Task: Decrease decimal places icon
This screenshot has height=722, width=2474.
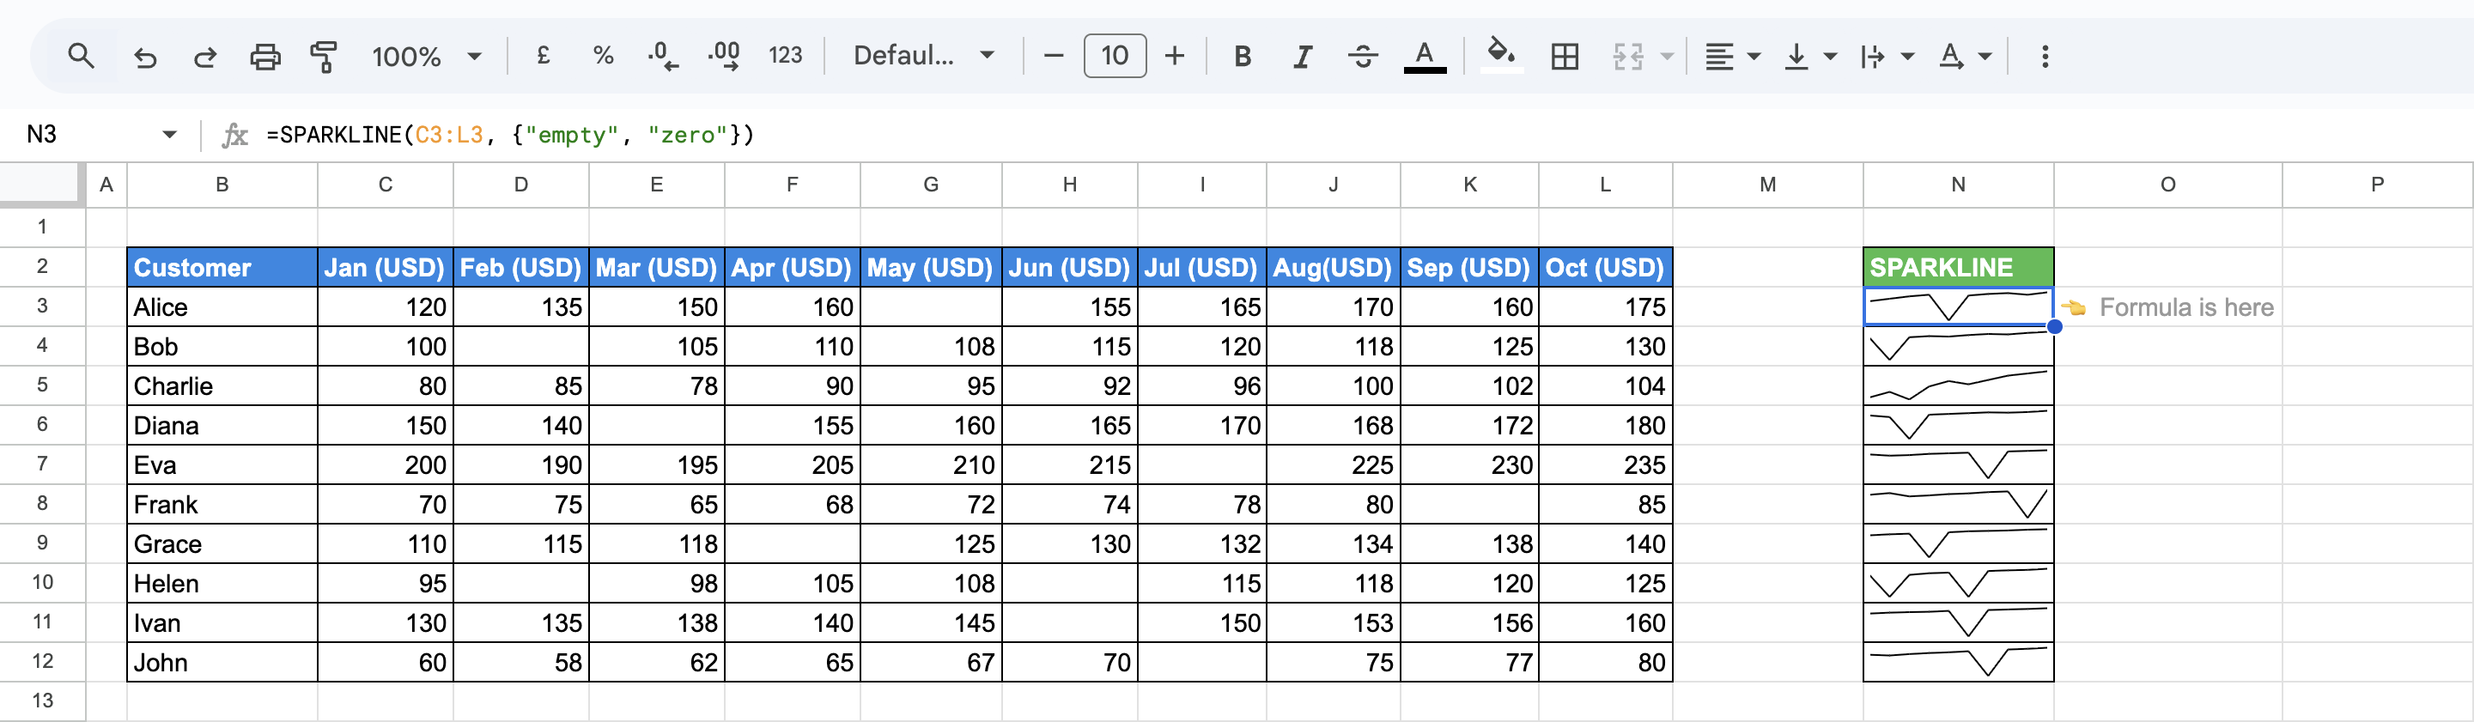Action: (663, 56)
